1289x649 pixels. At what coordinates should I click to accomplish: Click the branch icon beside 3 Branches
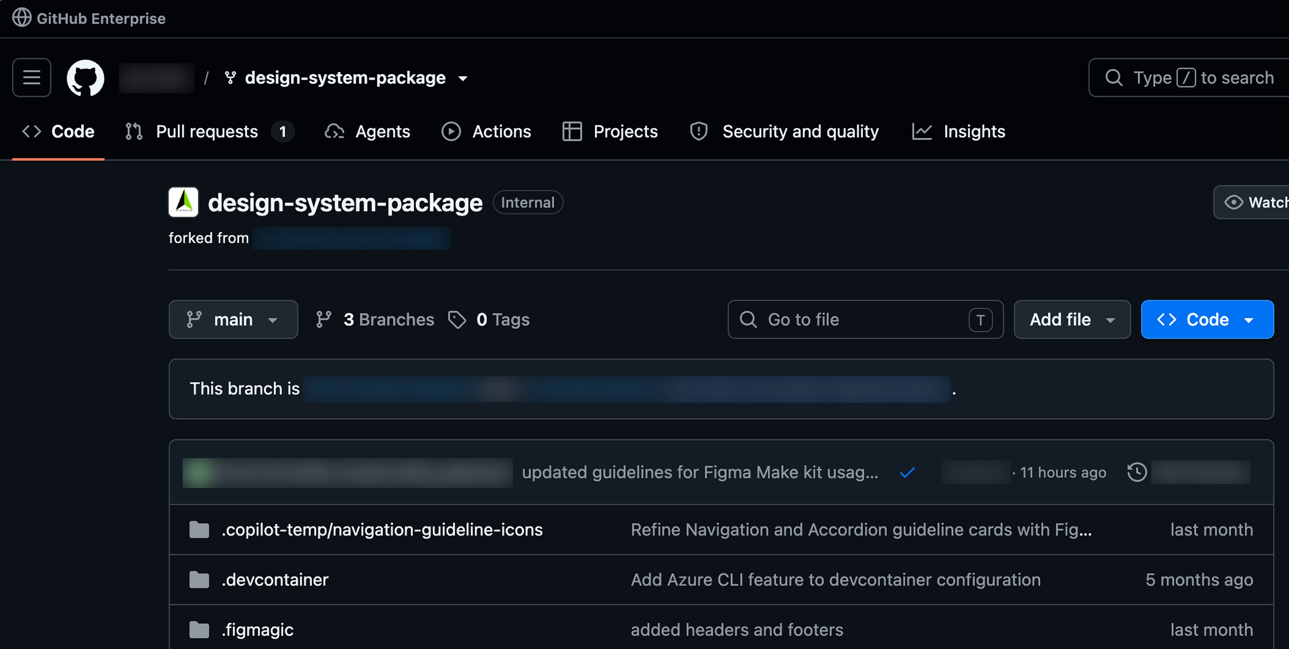point(324,319)
